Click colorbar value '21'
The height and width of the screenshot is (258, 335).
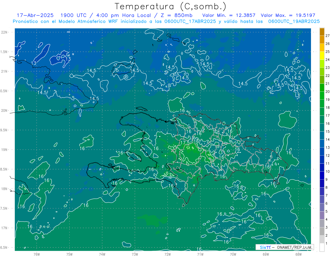coord(328,83)
